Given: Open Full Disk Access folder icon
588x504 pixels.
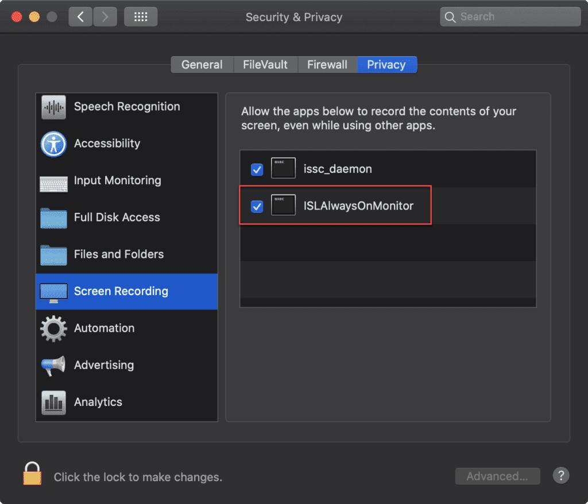Looking at the screenshot, I should [53, 218].
